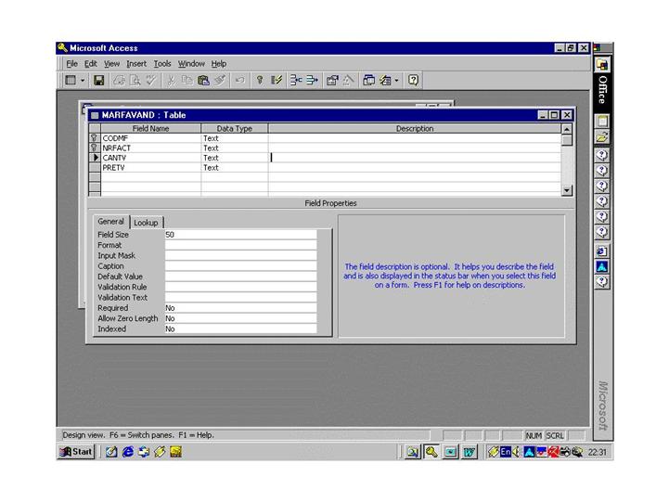Click the Required property value No
This screenshot has height=502, width=669.
tap(240, 308)
